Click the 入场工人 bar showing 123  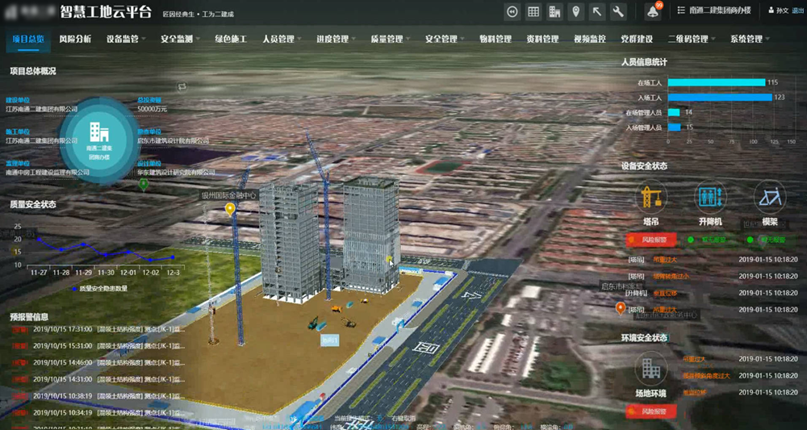pos(720,97)
